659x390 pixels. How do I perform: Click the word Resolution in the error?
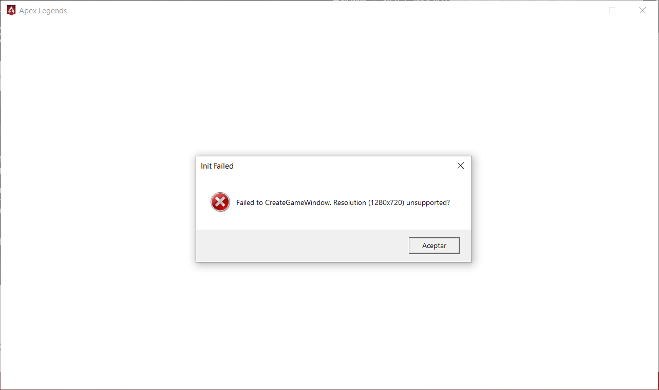tap(349, 202)
